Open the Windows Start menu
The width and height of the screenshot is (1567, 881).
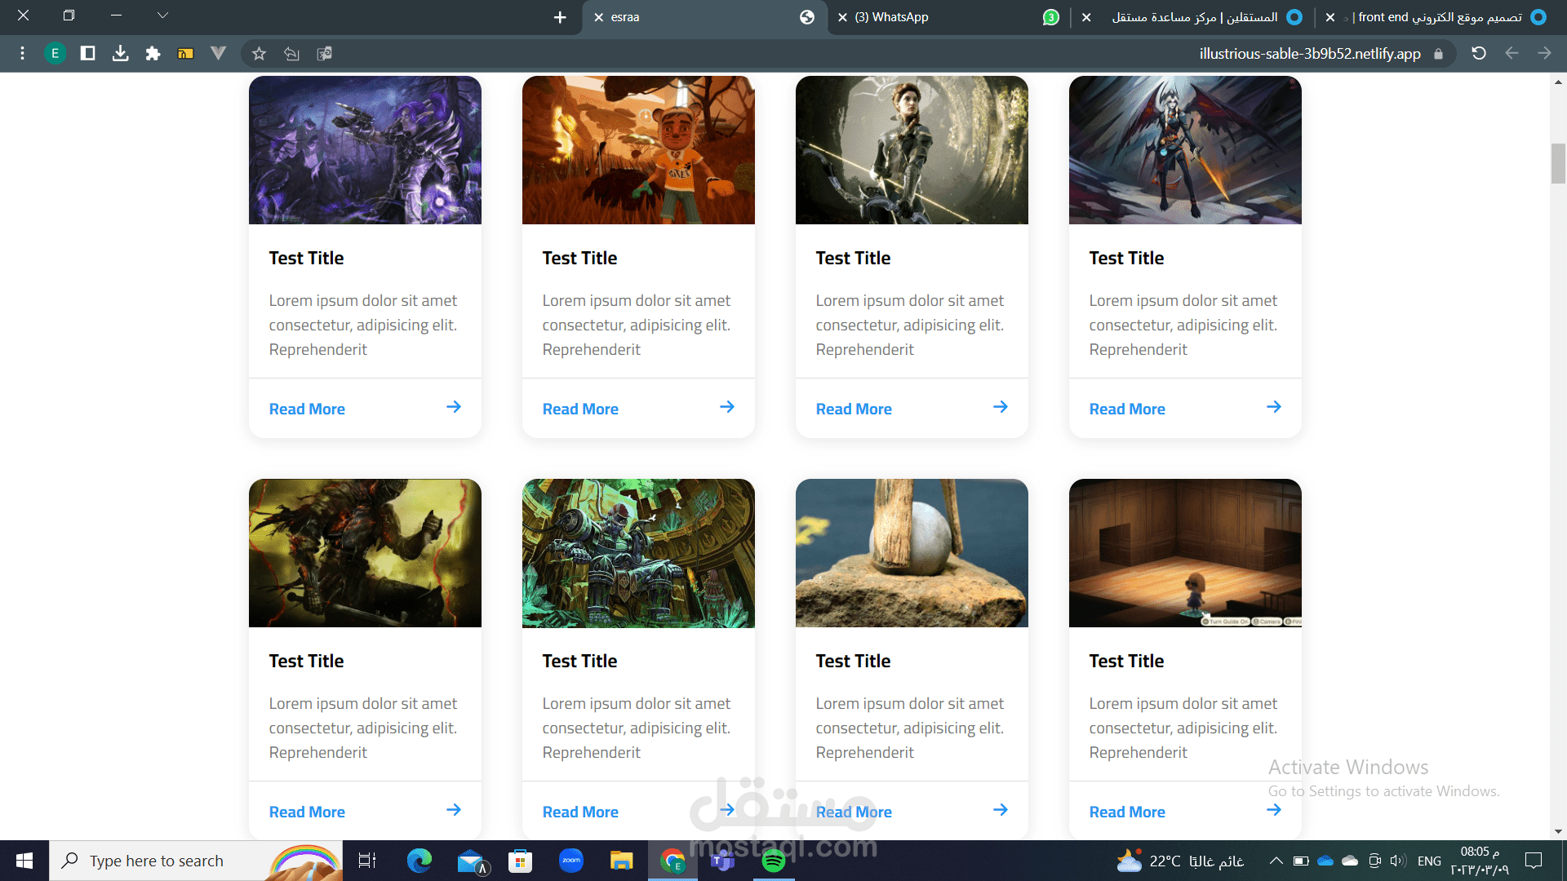click(24, 861)
